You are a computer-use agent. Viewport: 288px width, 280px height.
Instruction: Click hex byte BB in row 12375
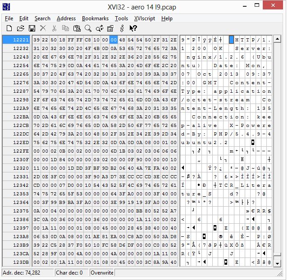pos(139,211)
